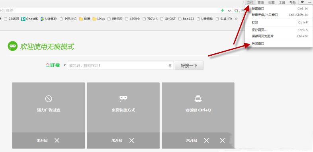Toggle the 老板键 Ctrl+Q tile
The height and width of the screenshot is (152, 313).
[x=198, y=115]
